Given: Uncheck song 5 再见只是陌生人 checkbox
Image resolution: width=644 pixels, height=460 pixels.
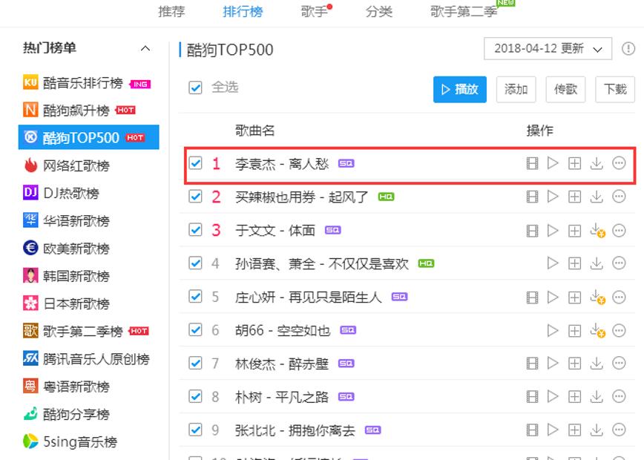Looking at the screenshot, I should (x=196, y=297).
